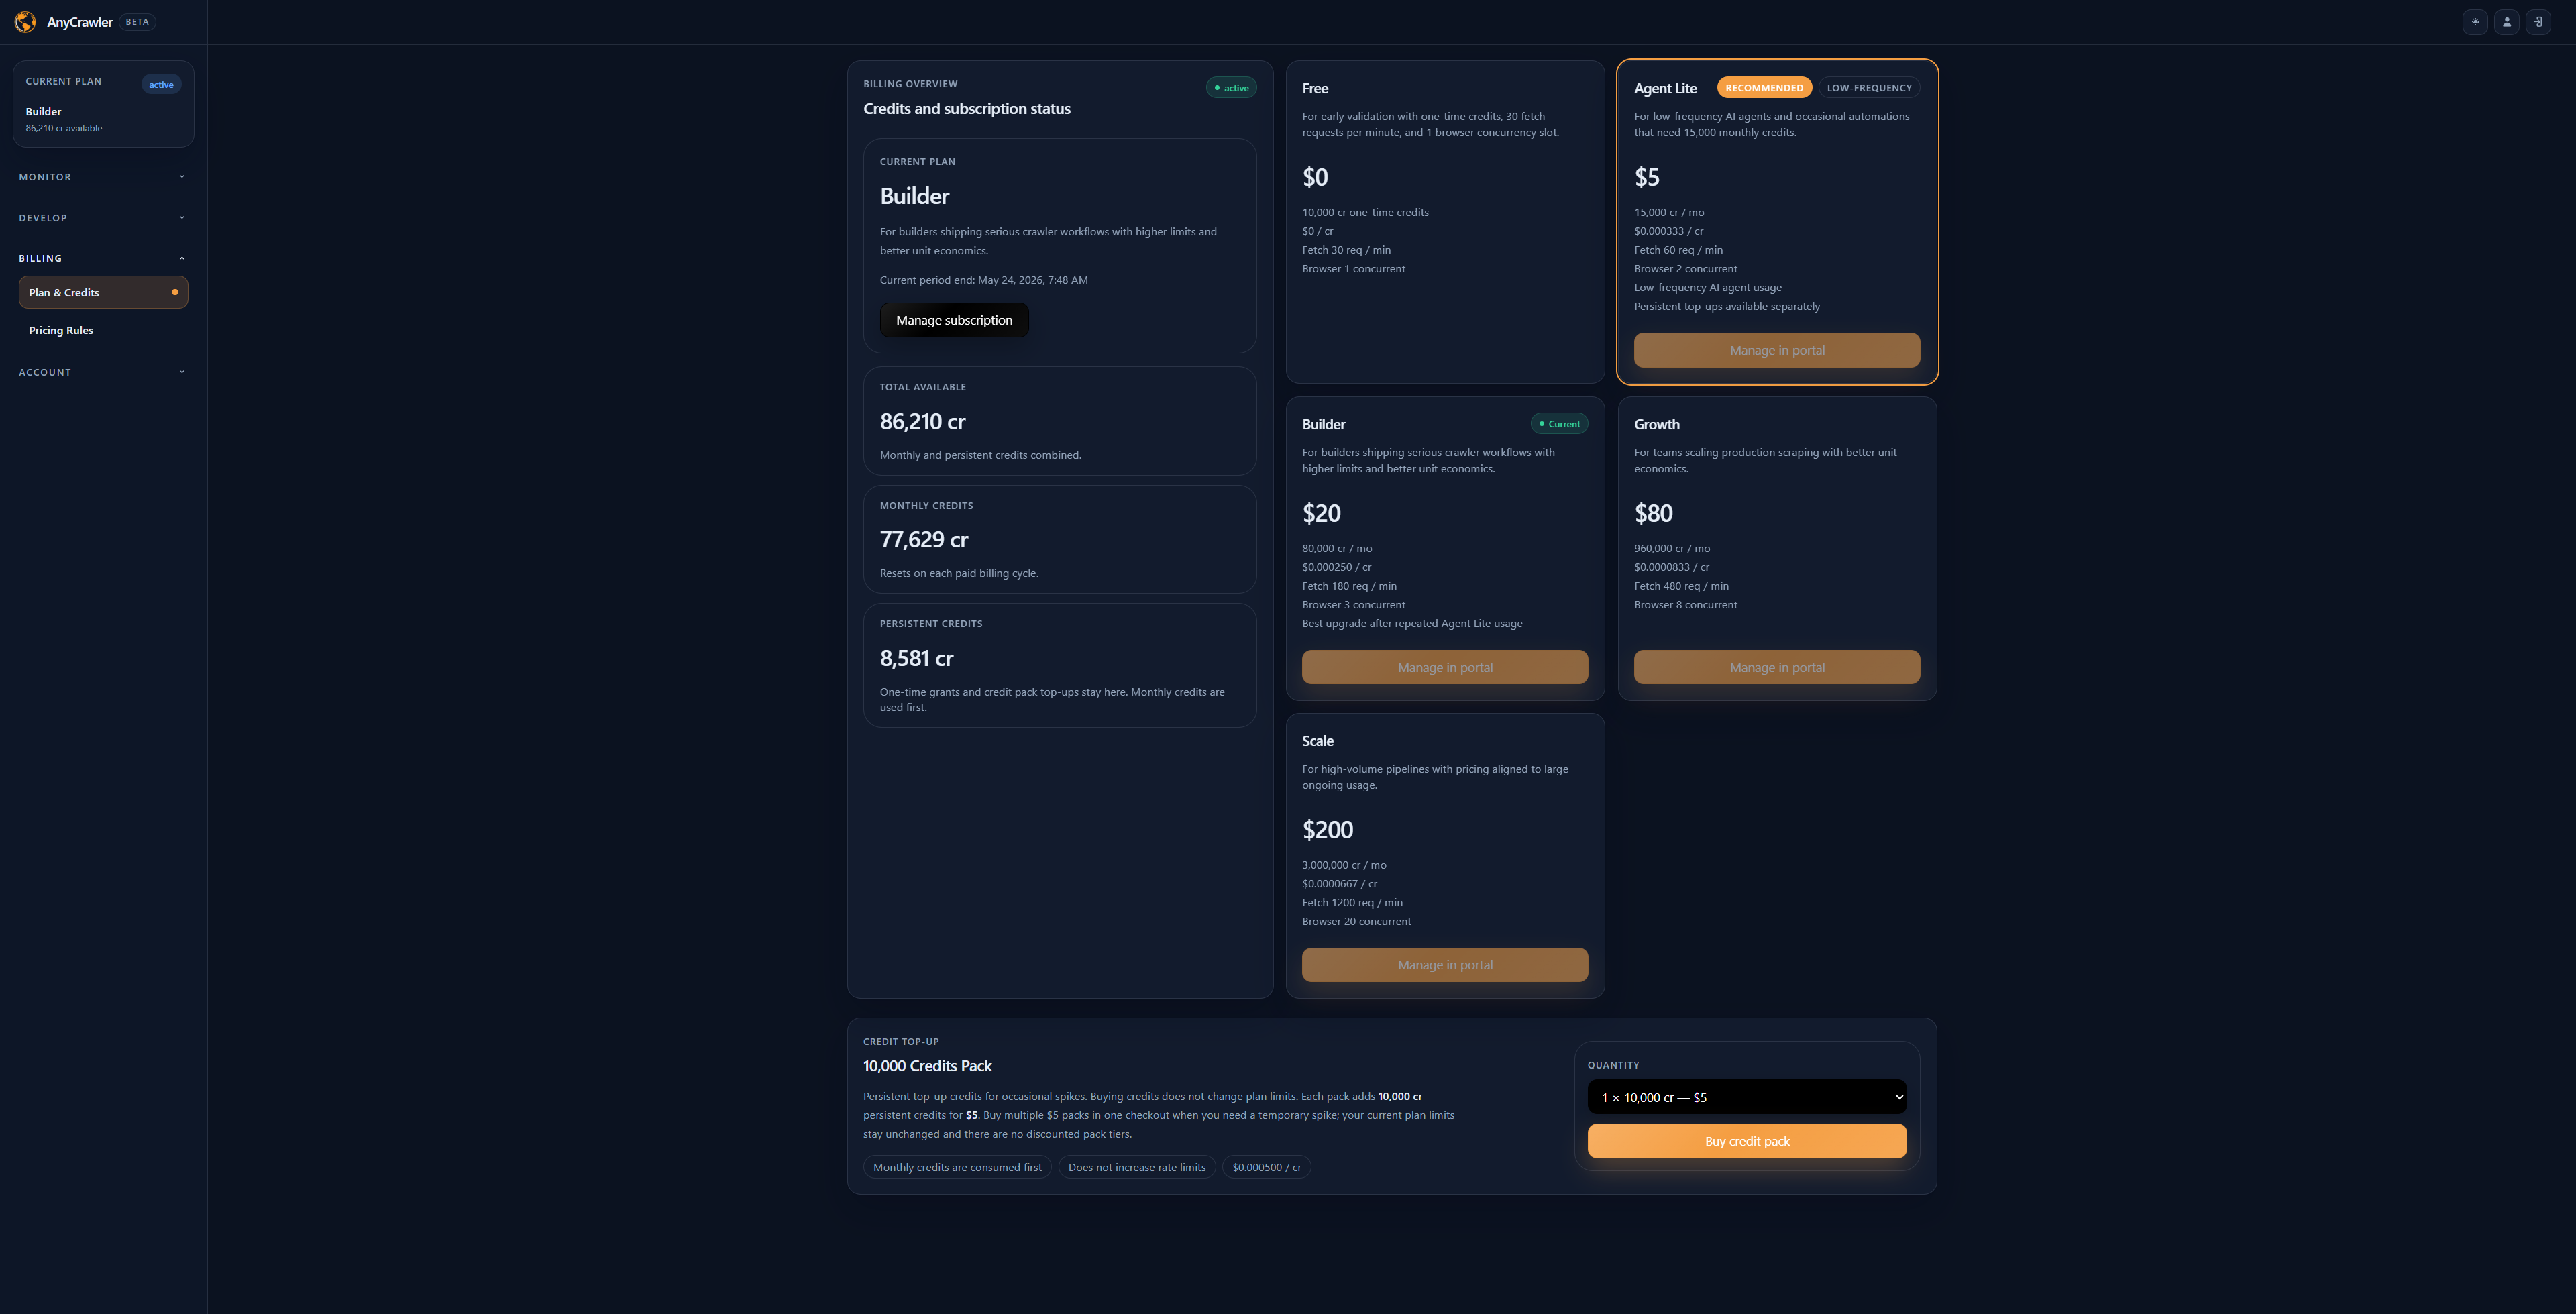Expand the ACCOUNT sidebar section
This screenshot has height=1314, width=2576.
pos(102,372)
